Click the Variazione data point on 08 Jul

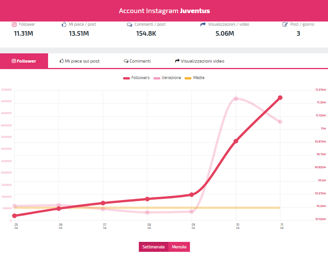tap(147, 212)
